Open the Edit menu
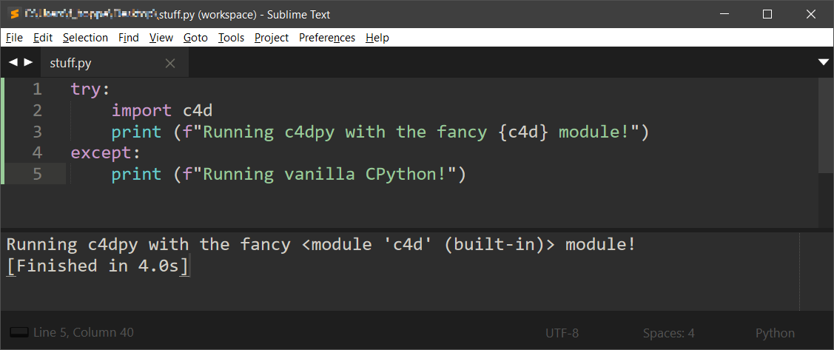Viewport: 834px width, 350px height. tap(43, 38)
